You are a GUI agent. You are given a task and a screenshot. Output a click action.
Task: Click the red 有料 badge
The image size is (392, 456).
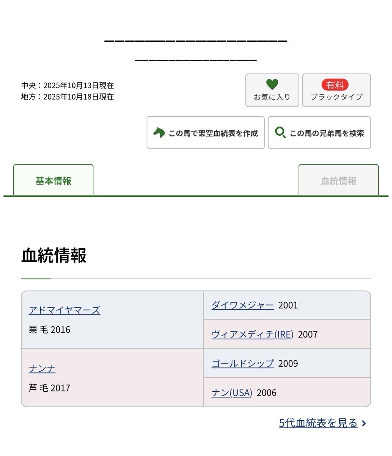(x=335, y=85)
